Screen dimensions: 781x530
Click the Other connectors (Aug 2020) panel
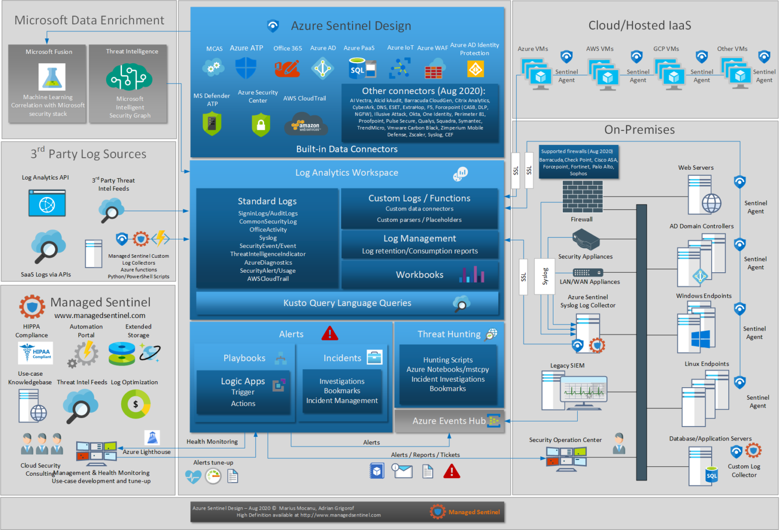click(419, 113)
